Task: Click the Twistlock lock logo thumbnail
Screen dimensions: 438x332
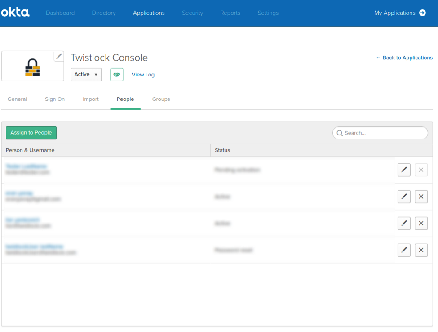Action: pyautogui.click(x=33, y=67)
